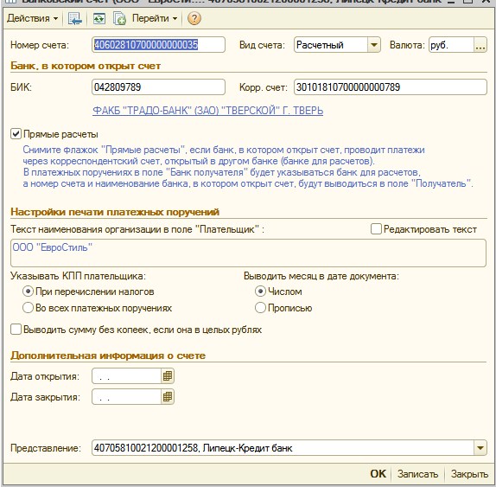Select Во всех платежных поручениях radio button
This screenshot has height=487, width=496.
click(28, 307)
